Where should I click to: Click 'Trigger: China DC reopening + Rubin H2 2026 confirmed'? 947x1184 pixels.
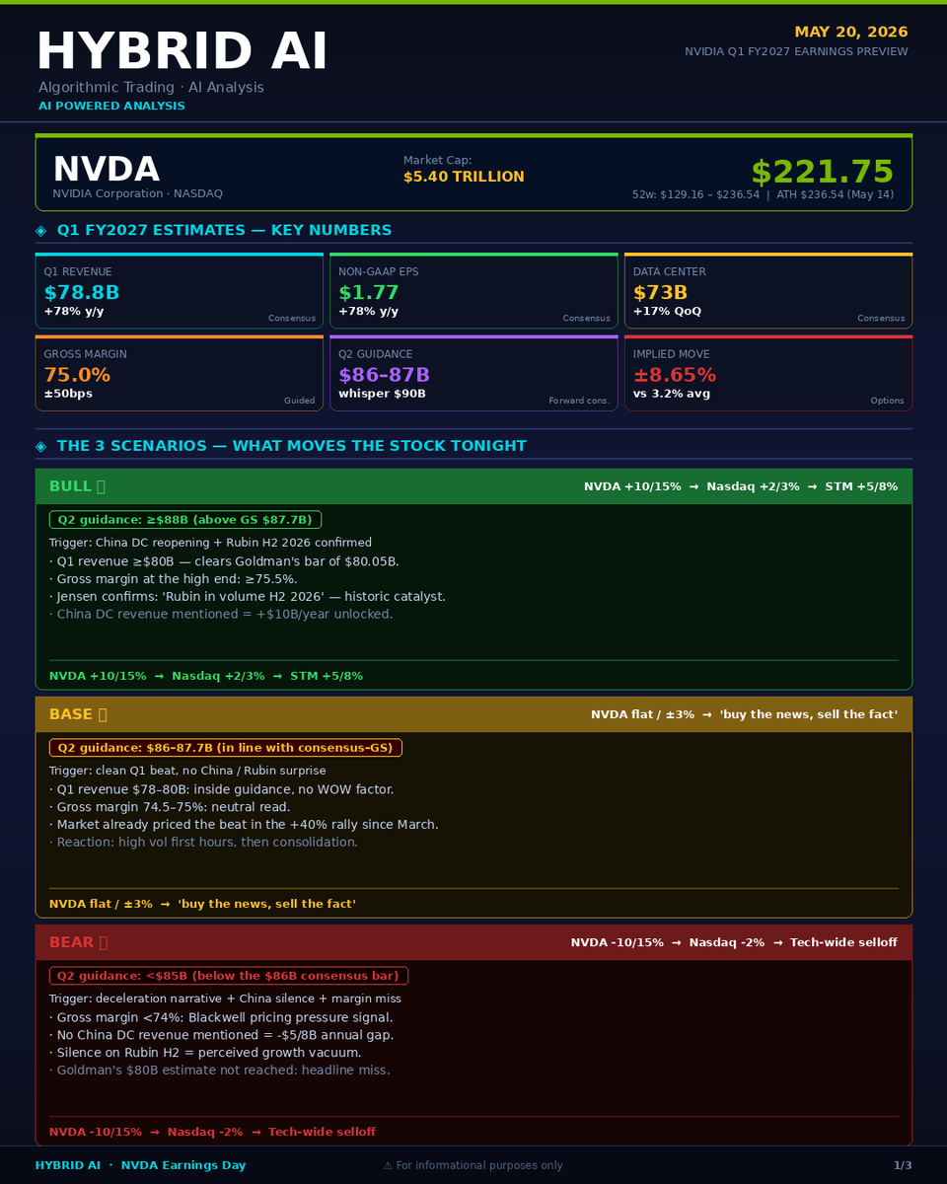coord(210,543)
